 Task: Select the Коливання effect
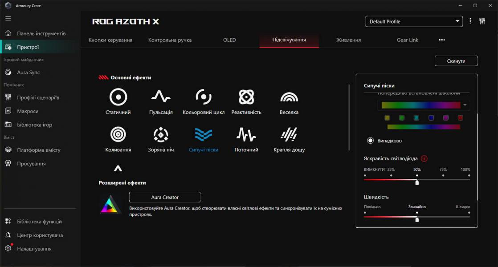[118, 135]
